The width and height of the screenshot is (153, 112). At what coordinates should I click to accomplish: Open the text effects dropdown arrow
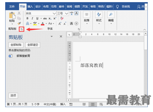[31, 24]
